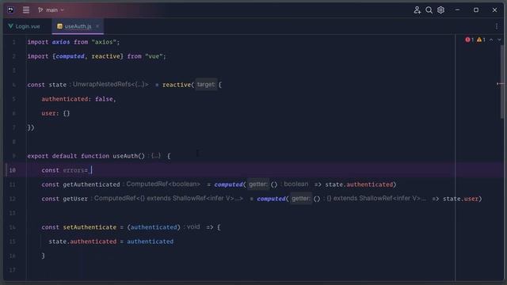Jump to next highlighted problem arrow

499,40
